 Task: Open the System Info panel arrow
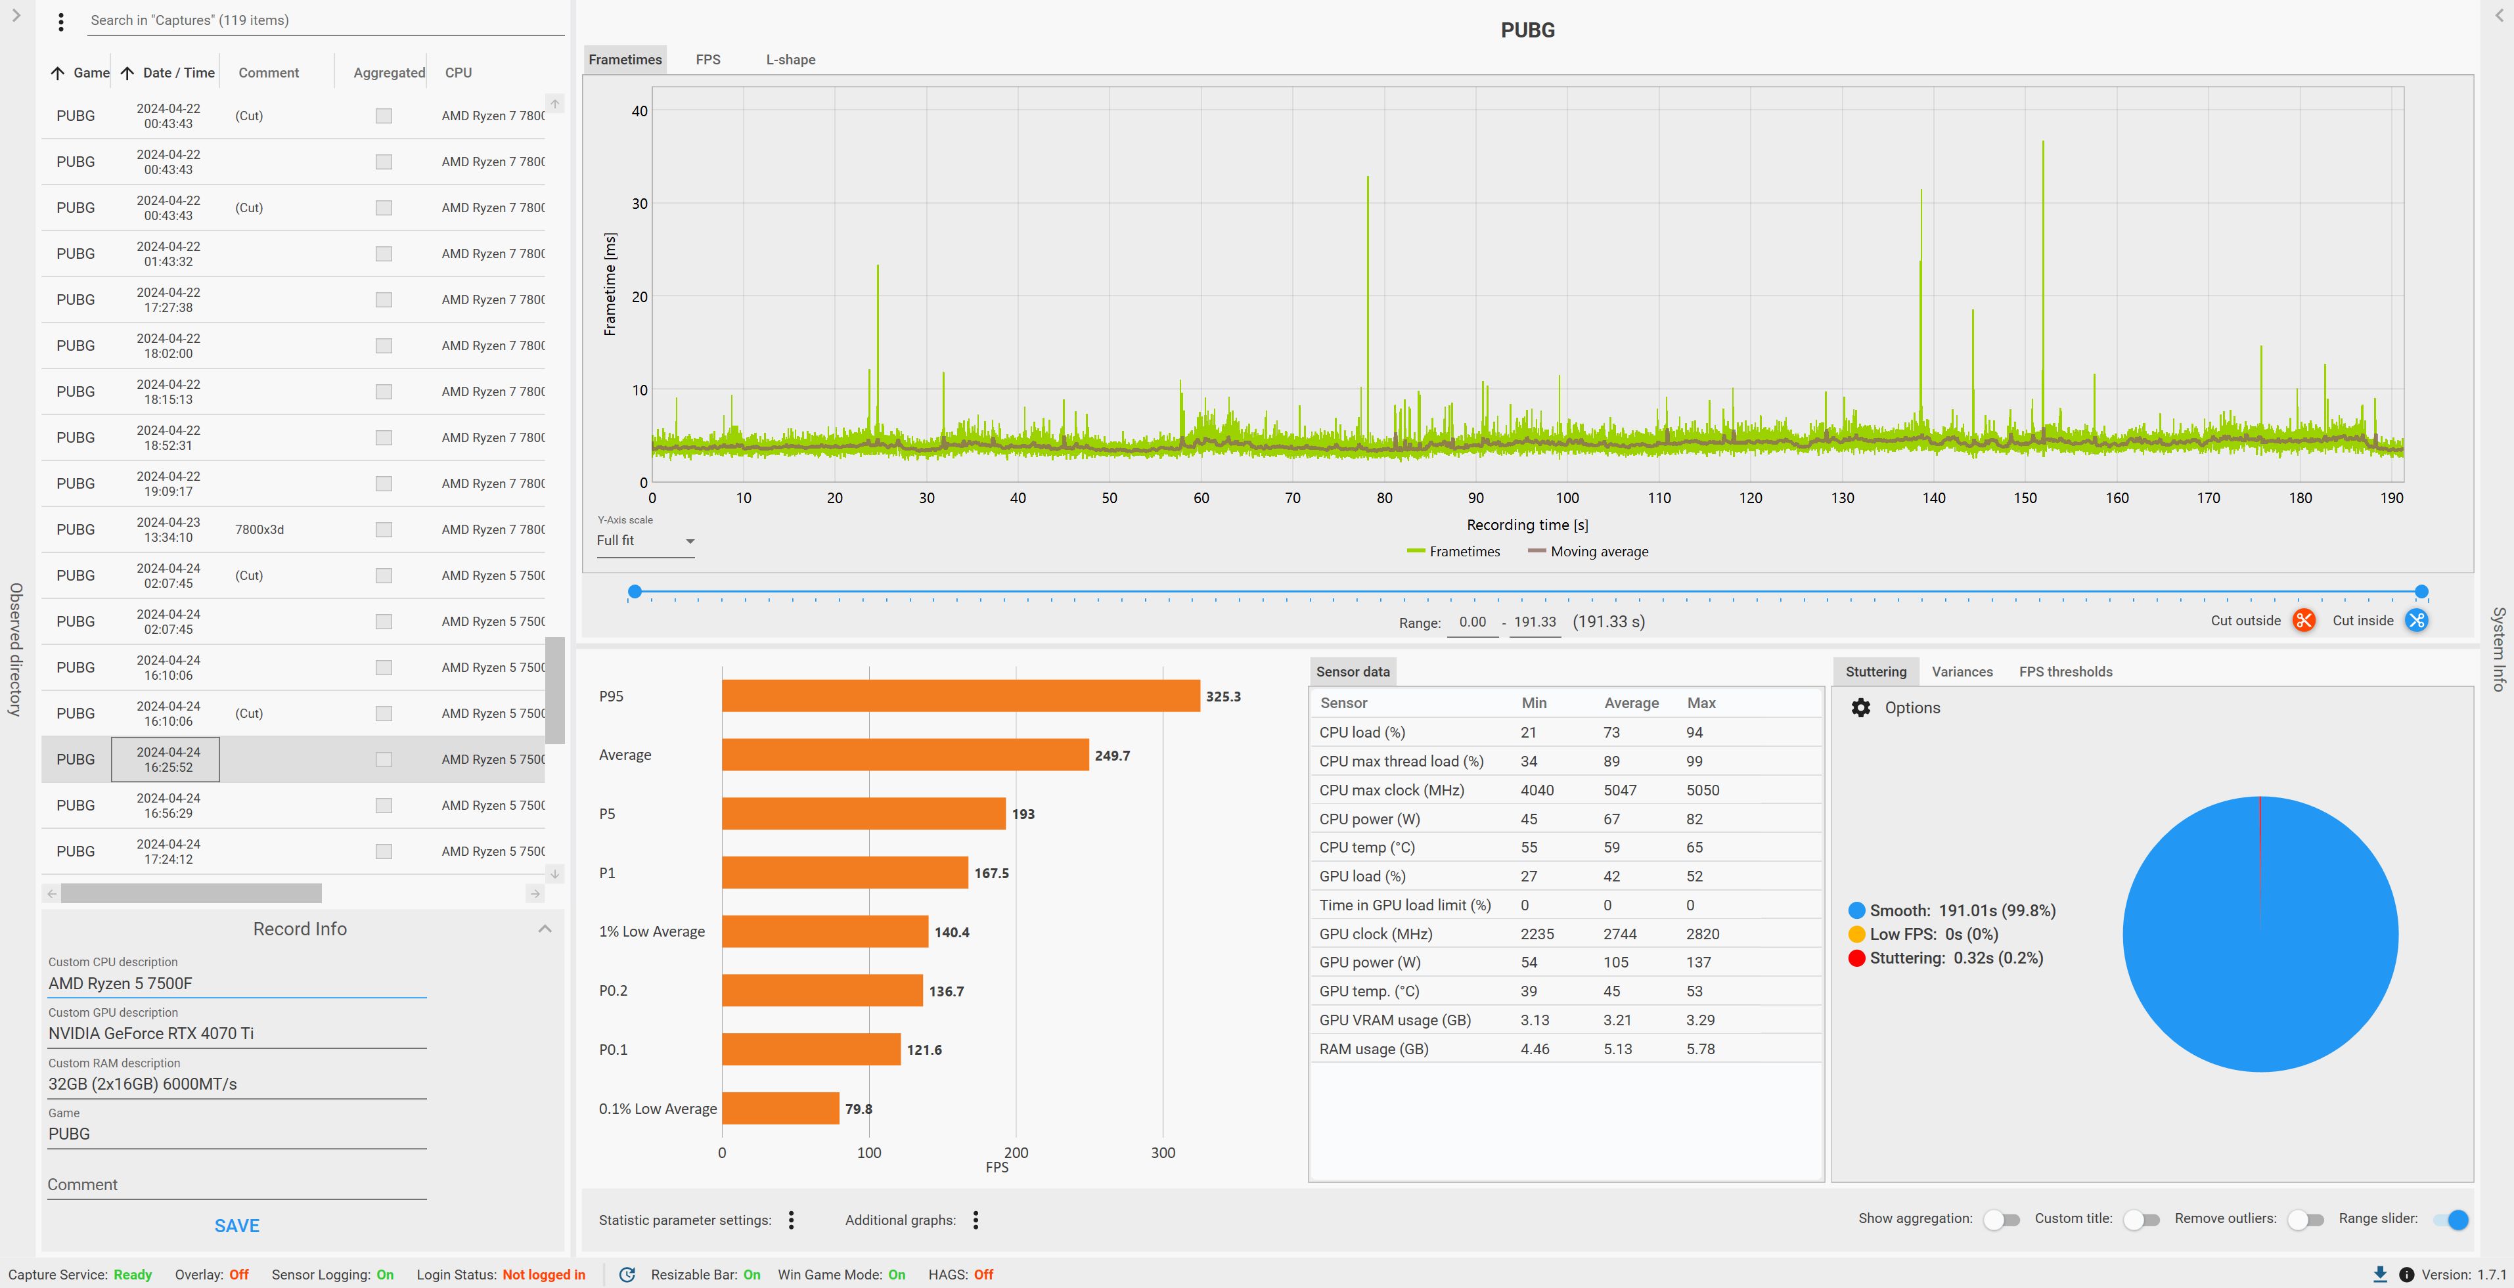tap(2498, 16)
